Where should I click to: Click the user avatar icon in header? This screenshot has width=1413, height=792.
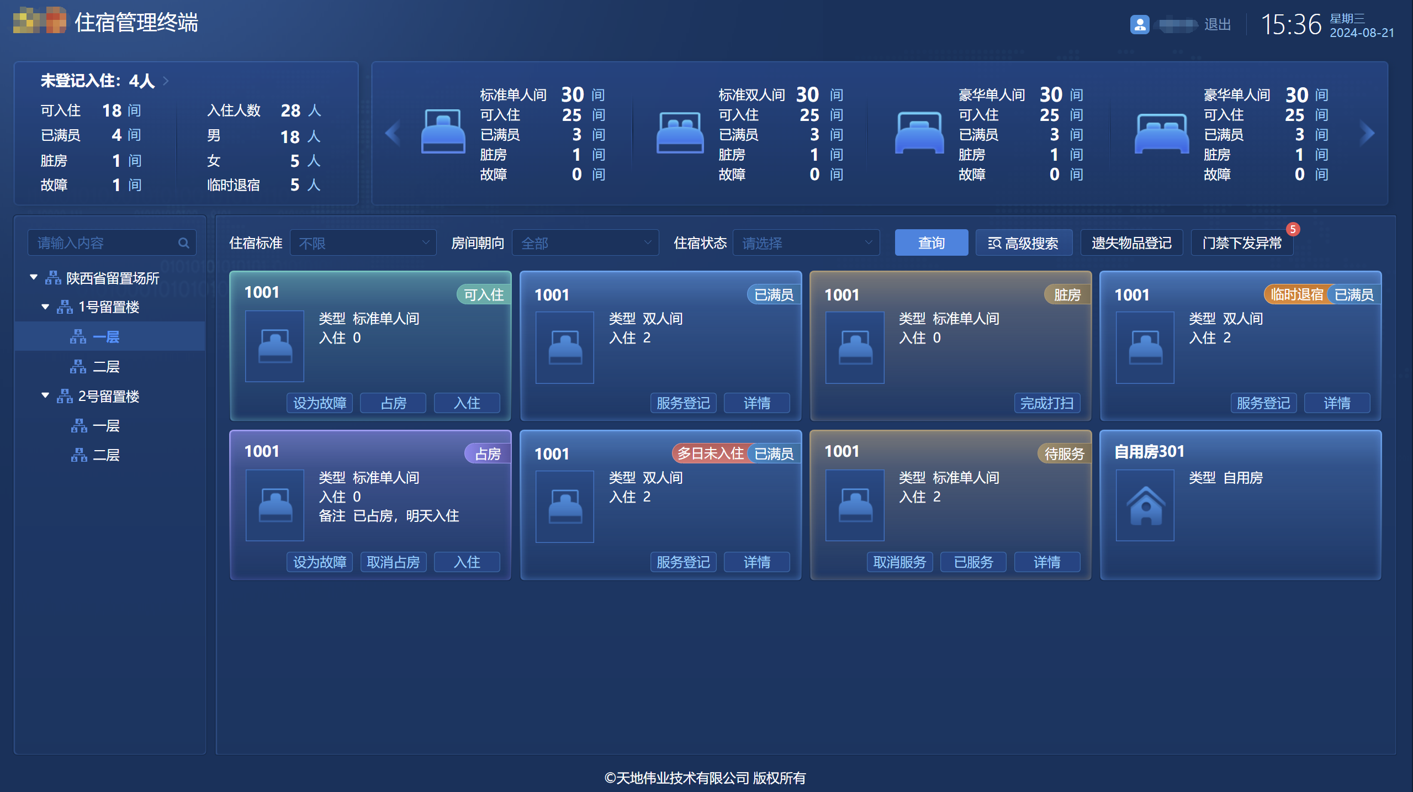1139,24
